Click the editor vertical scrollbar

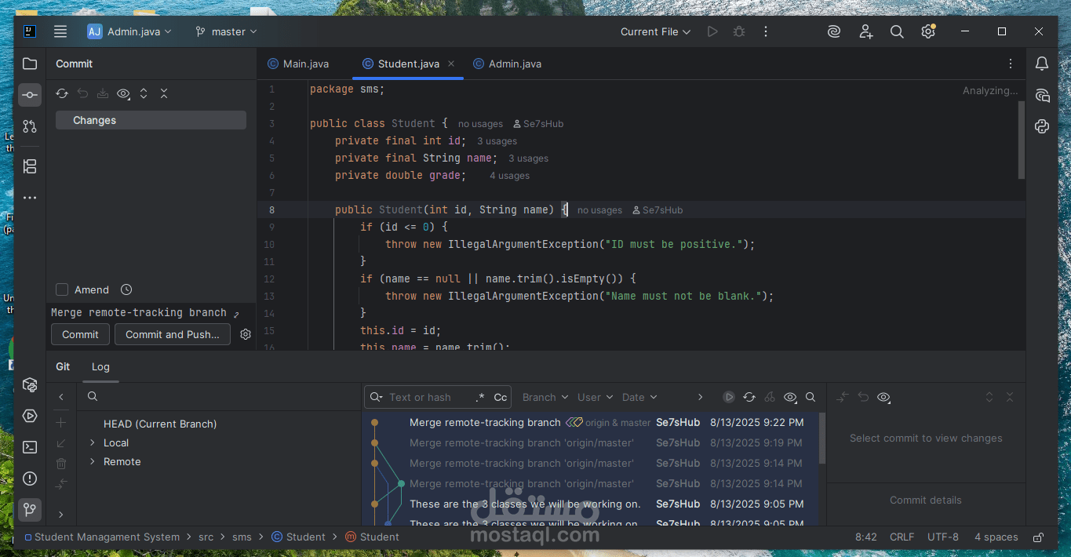click(1021, 140)
